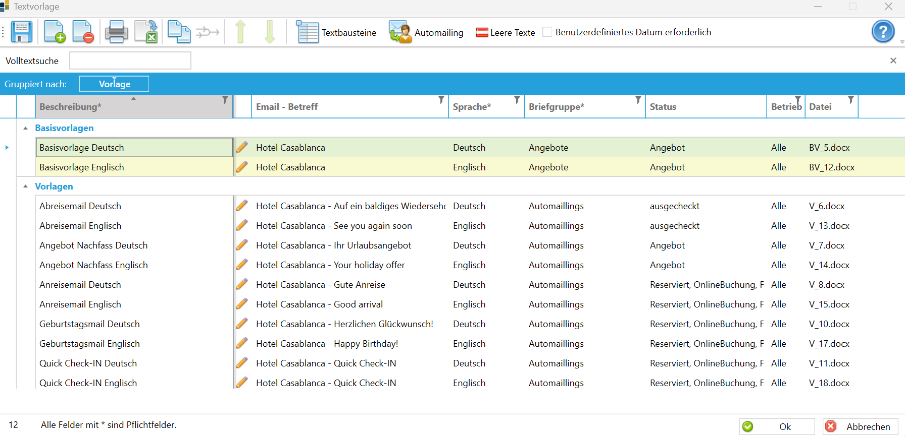Edit Angebot Nachfass Deutsch pencil icon
The height and width of the screenshot is (437, 905).
tap(242, 245)
